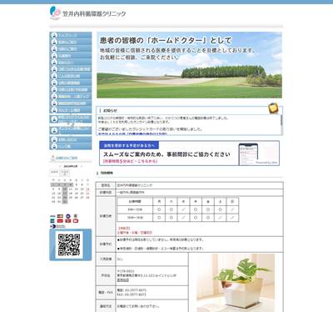The image size is (333, 312).
Task: Select date 17 in the calendar
Action: pyautogui.click(x=65, y=194)
